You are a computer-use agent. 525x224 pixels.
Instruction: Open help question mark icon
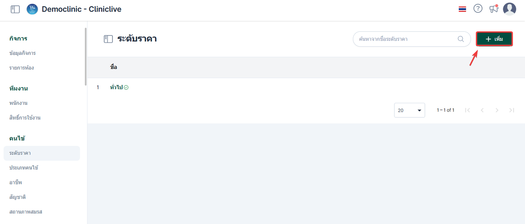coord(478,9)
